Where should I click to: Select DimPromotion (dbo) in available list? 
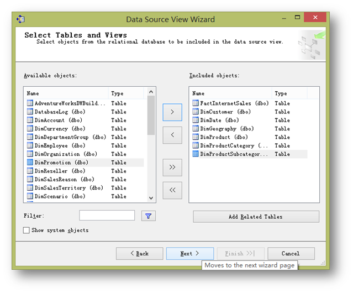click(x=61, y=163)
